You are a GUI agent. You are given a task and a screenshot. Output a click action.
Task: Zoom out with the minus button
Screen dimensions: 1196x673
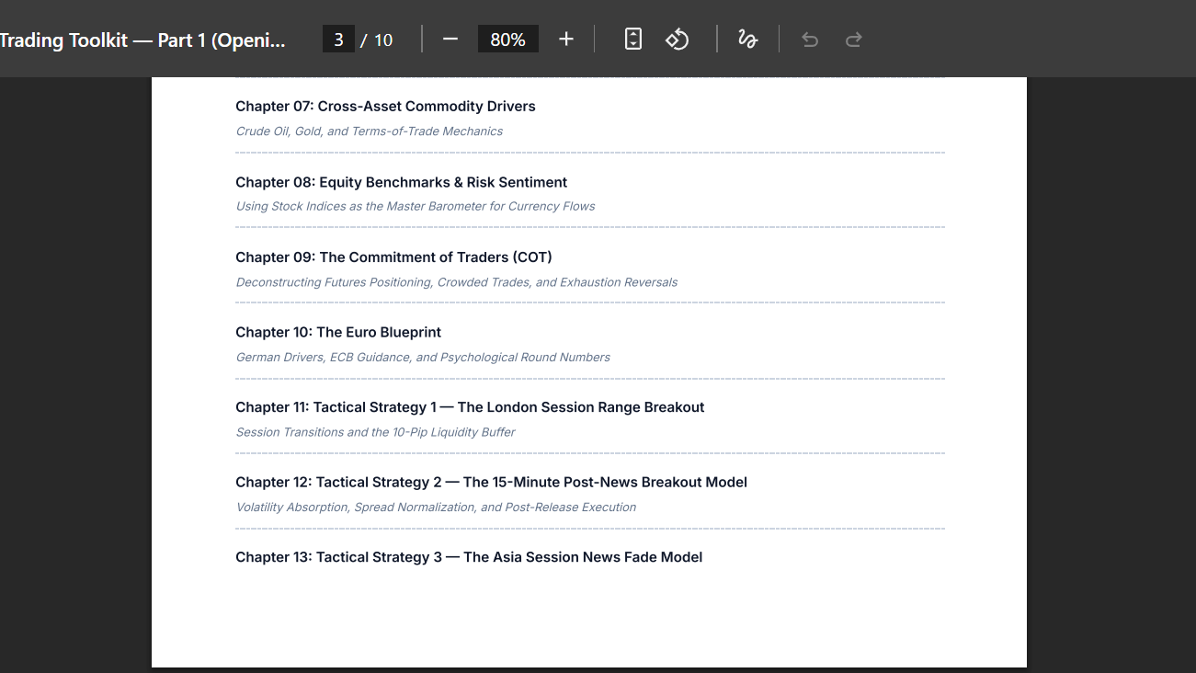click(450, 40)
